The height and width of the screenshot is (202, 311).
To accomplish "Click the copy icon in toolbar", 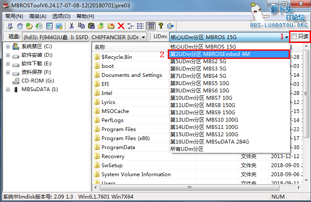I will pyautogui.click(x=81, y=26).
